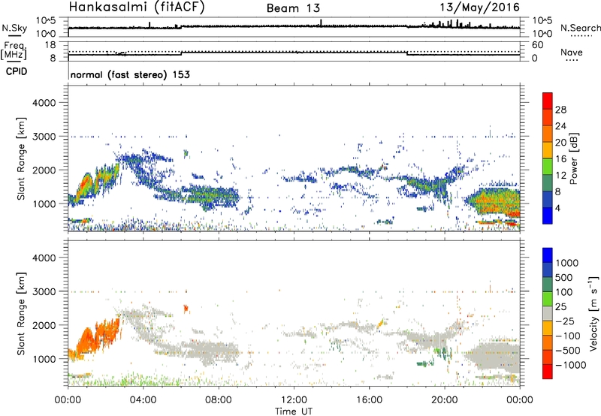Click the small red-orange velocity patch near 06:00
The height and width of the screenshot is (416, 601).
click(x=186, y=308)
